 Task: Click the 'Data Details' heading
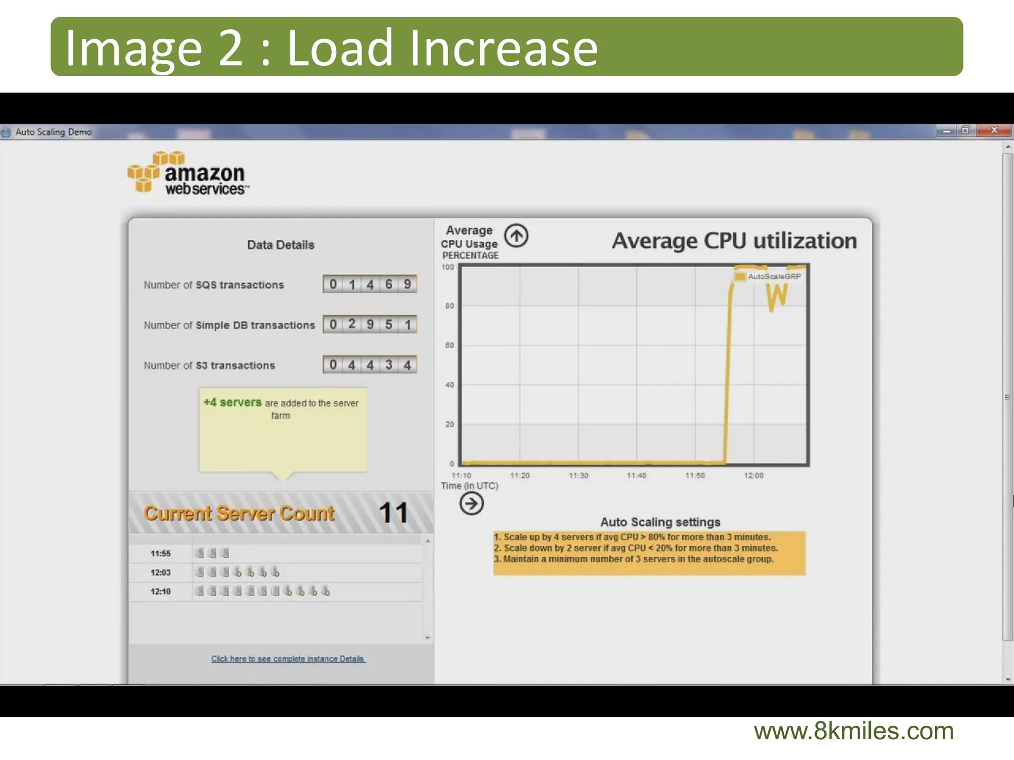click(281, 245)
